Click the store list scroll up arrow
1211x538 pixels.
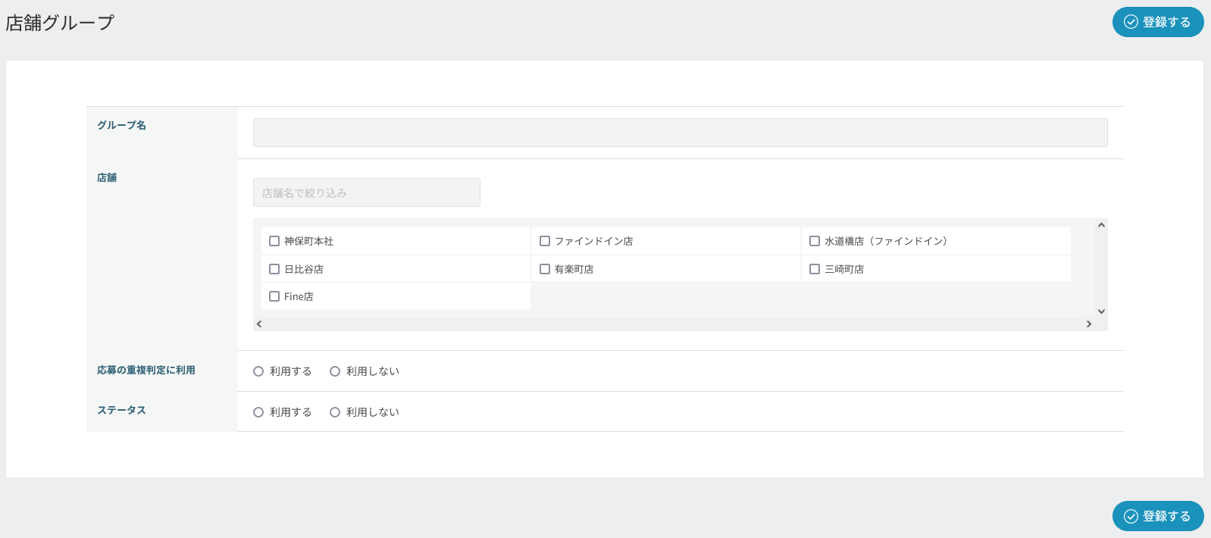pyautogui.click(x=1101, y=225)
